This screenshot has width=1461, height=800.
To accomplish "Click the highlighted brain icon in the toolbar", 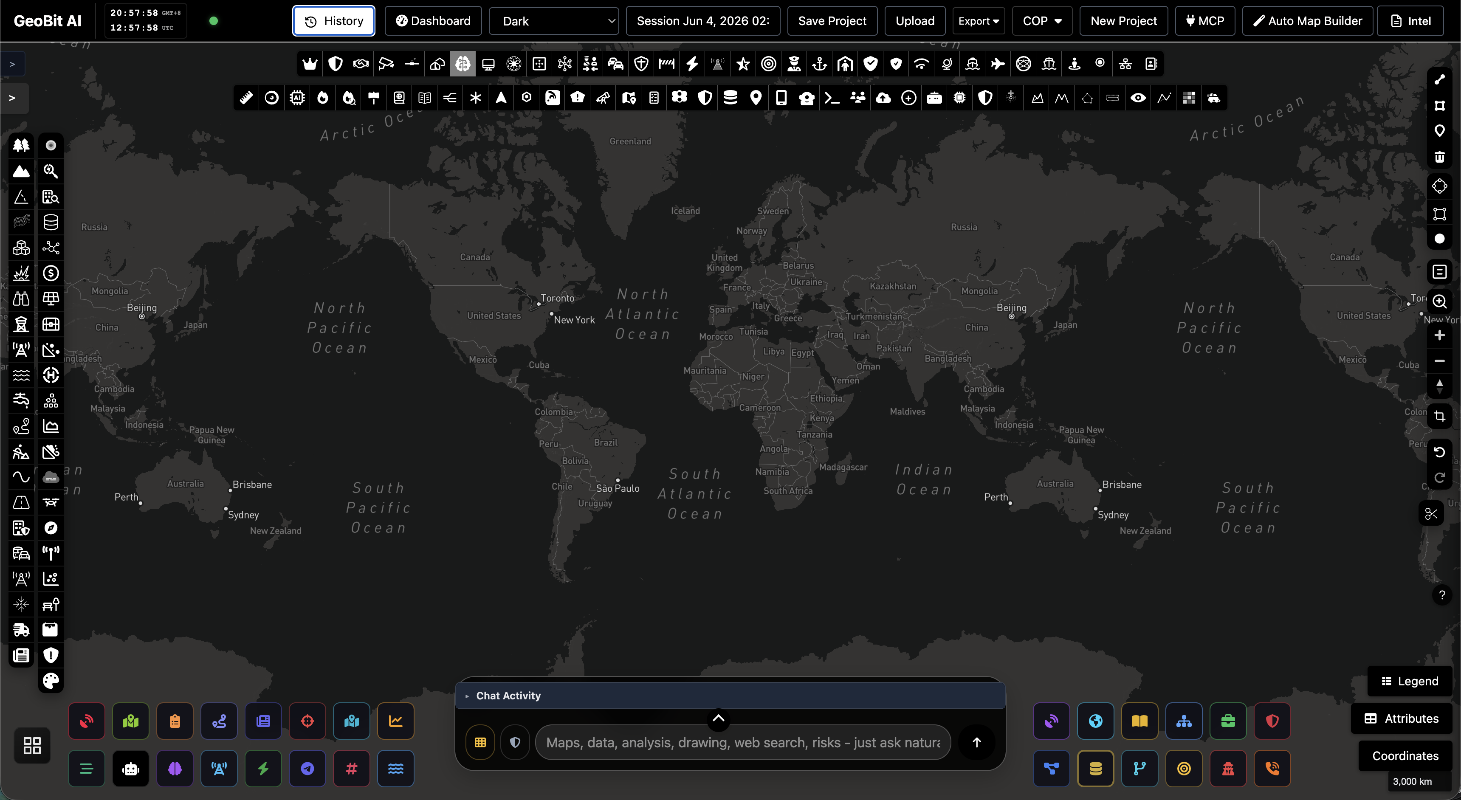I will point(463,64).
